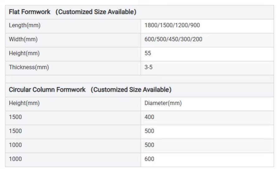
Task: Select Height(mm) in the Flat Formwork section
Action: 24,53
